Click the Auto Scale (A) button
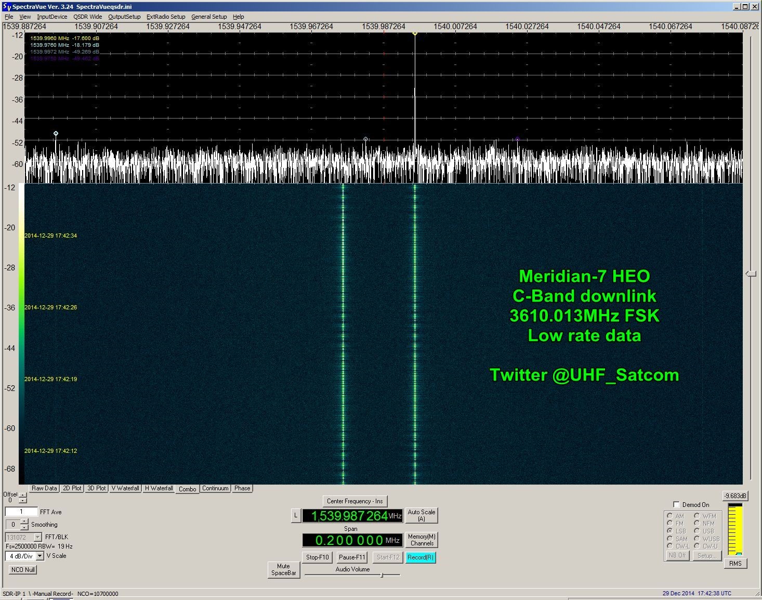Viewport: 762px width, 600px height. pyautogui.click(x=421, y=515)
